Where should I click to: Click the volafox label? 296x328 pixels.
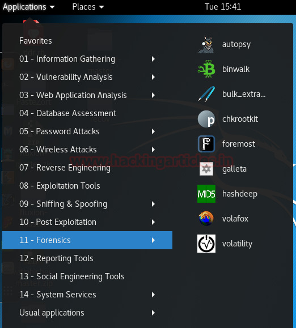235,219
